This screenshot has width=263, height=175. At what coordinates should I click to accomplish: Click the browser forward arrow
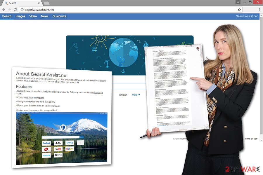pyautogui.click(x=9, y=10)
